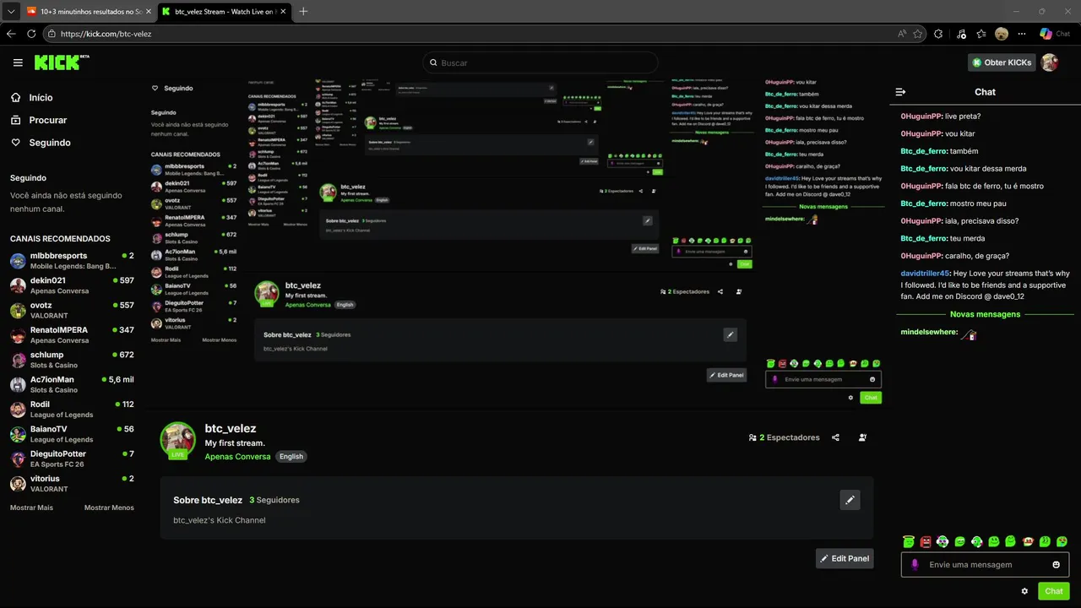Open the Kick user avatar menu

click(1050, 62)
